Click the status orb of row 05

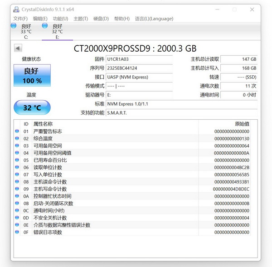point(17,160)
